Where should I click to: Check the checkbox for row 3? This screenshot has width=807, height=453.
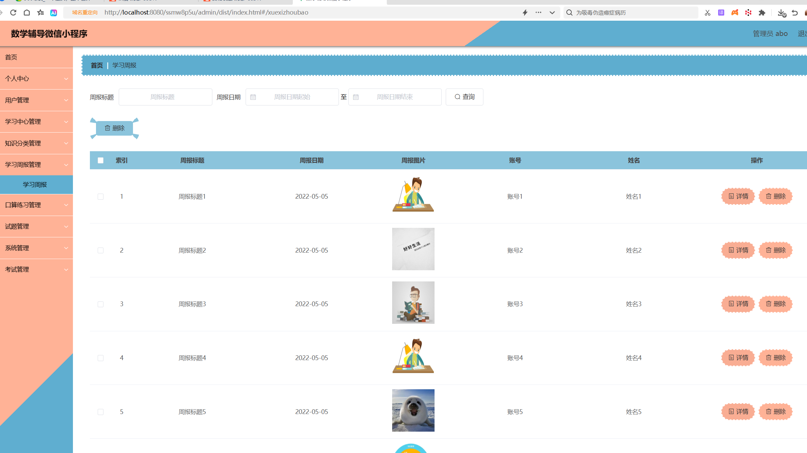pos(100,304)
